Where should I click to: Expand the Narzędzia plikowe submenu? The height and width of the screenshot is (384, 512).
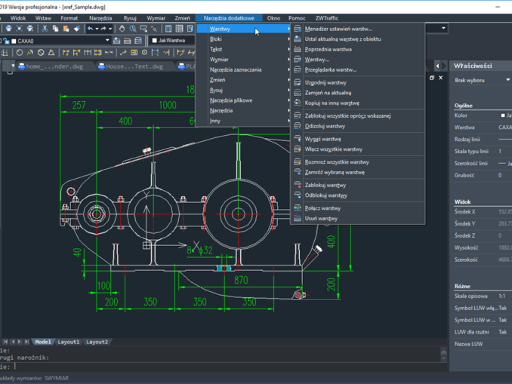click(x=244, y=100)
